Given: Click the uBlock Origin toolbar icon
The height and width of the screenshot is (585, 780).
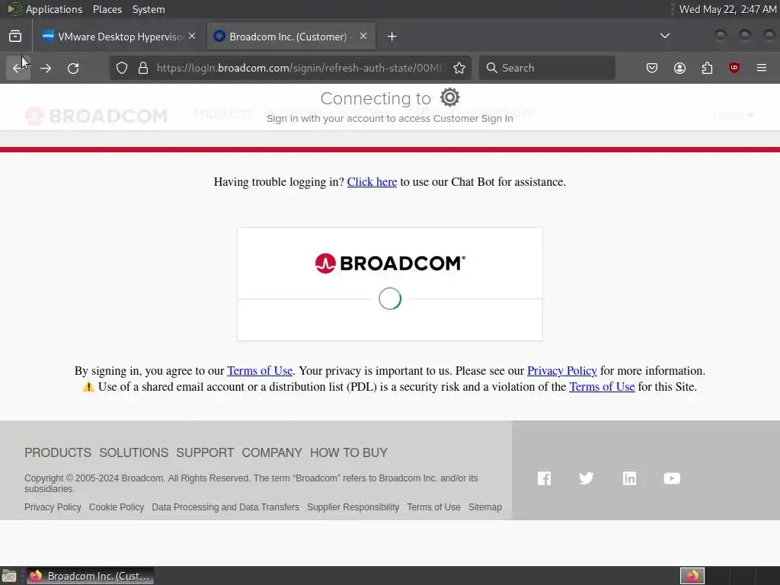Looking at the screenshot, I should [x=734, y=68].
